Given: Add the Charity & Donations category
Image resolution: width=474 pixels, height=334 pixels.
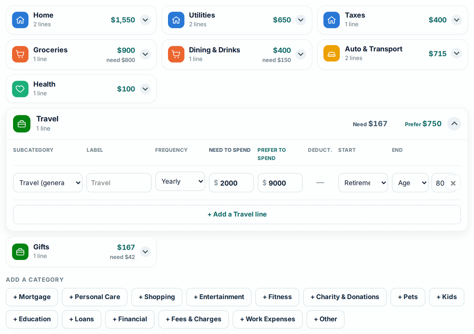Looking at the screenshot, I should (x=345, y=297).
